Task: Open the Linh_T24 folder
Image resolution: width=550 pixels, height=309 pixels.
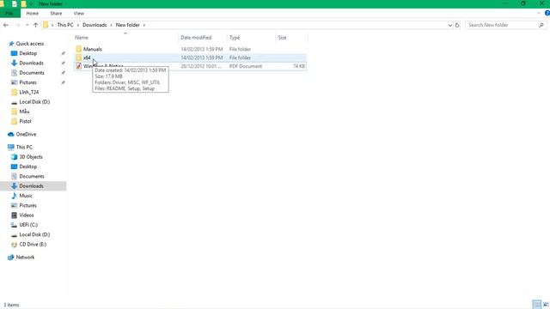Action: (28, 92)
